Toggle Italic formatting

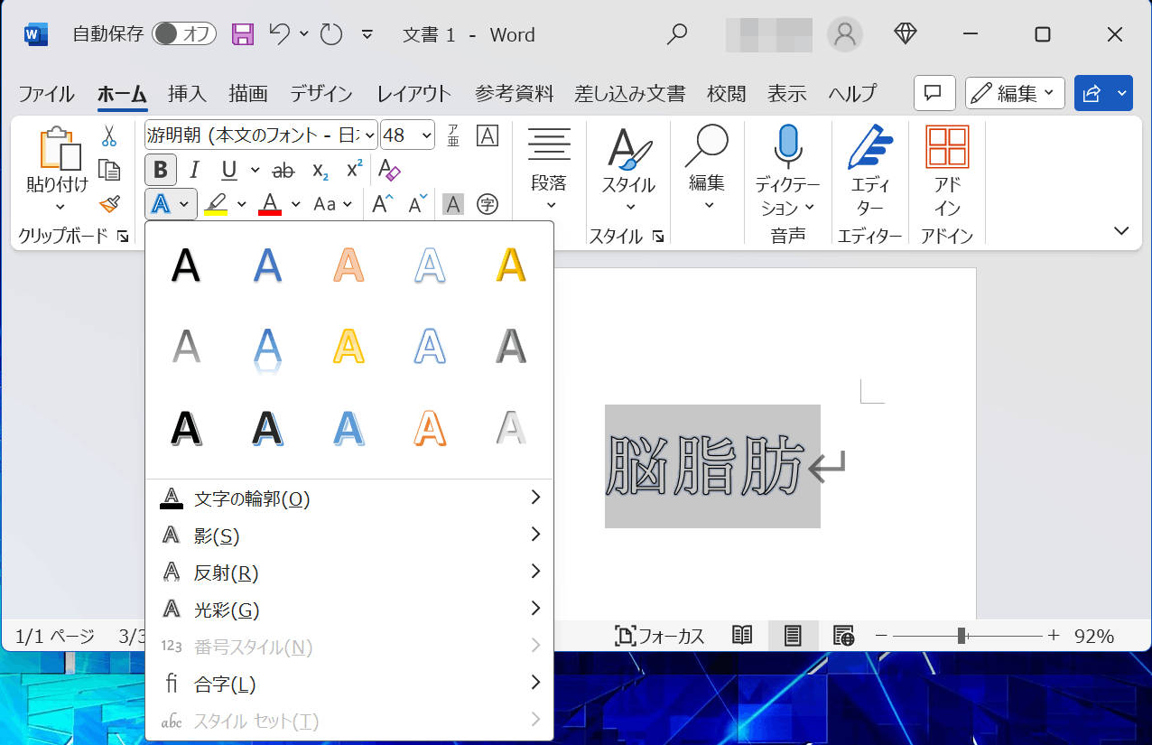[x=194, y=170]
